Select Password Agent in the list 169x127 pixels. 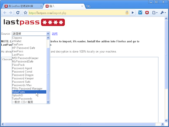coord(29,68)
